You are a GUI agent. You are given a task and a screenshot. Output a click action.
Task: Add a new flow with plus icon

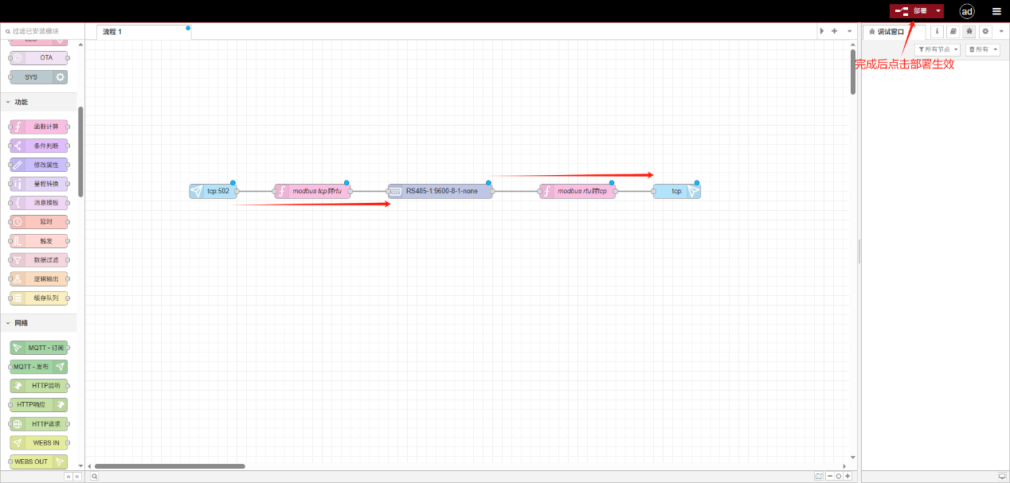pyautogui.click(x=834, y=31)
